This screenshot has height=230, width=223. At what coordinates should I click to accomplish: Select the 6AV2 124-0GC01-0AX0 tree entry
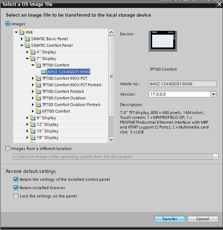pos(69,72)
